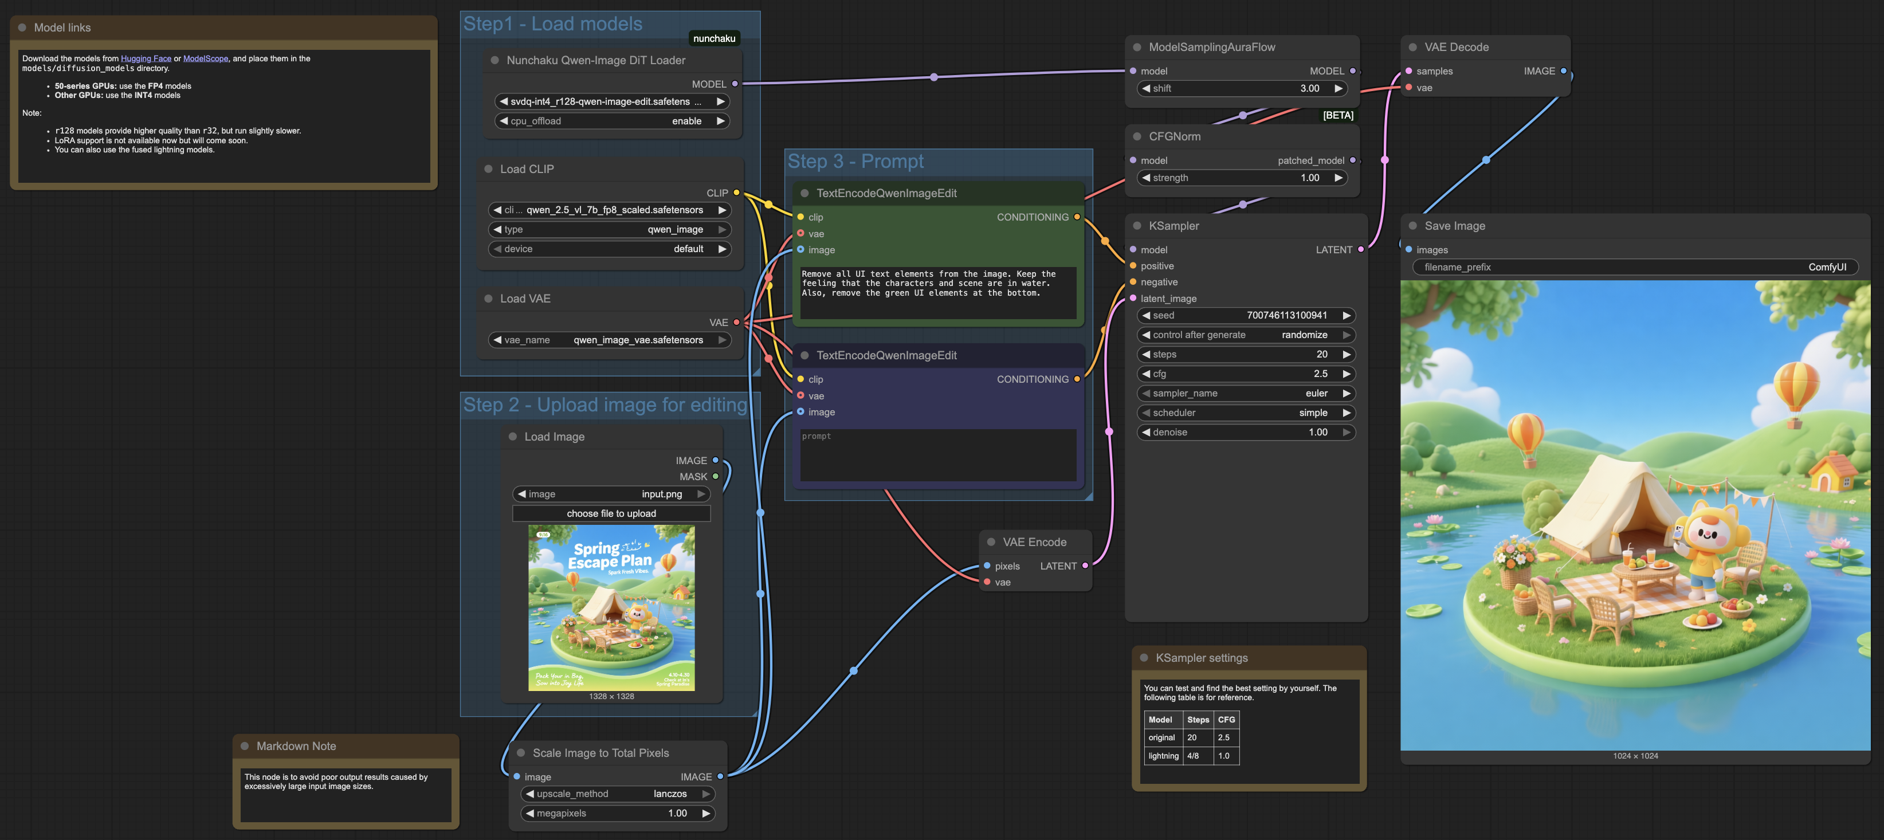Collapse the ModelSamplingAuraFlow node dot

click(x=1137, y=47)
